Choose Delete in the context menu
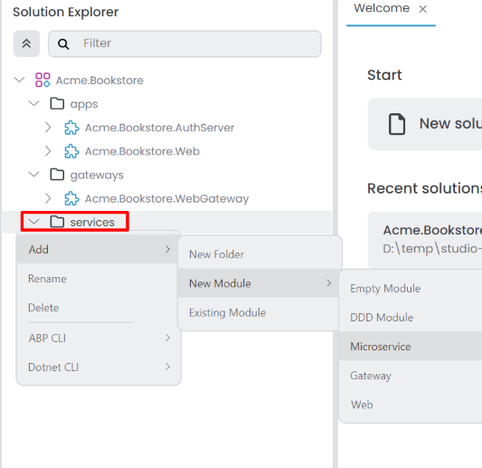The height and width of the screenshot is (468, 482). click(98, 308)
